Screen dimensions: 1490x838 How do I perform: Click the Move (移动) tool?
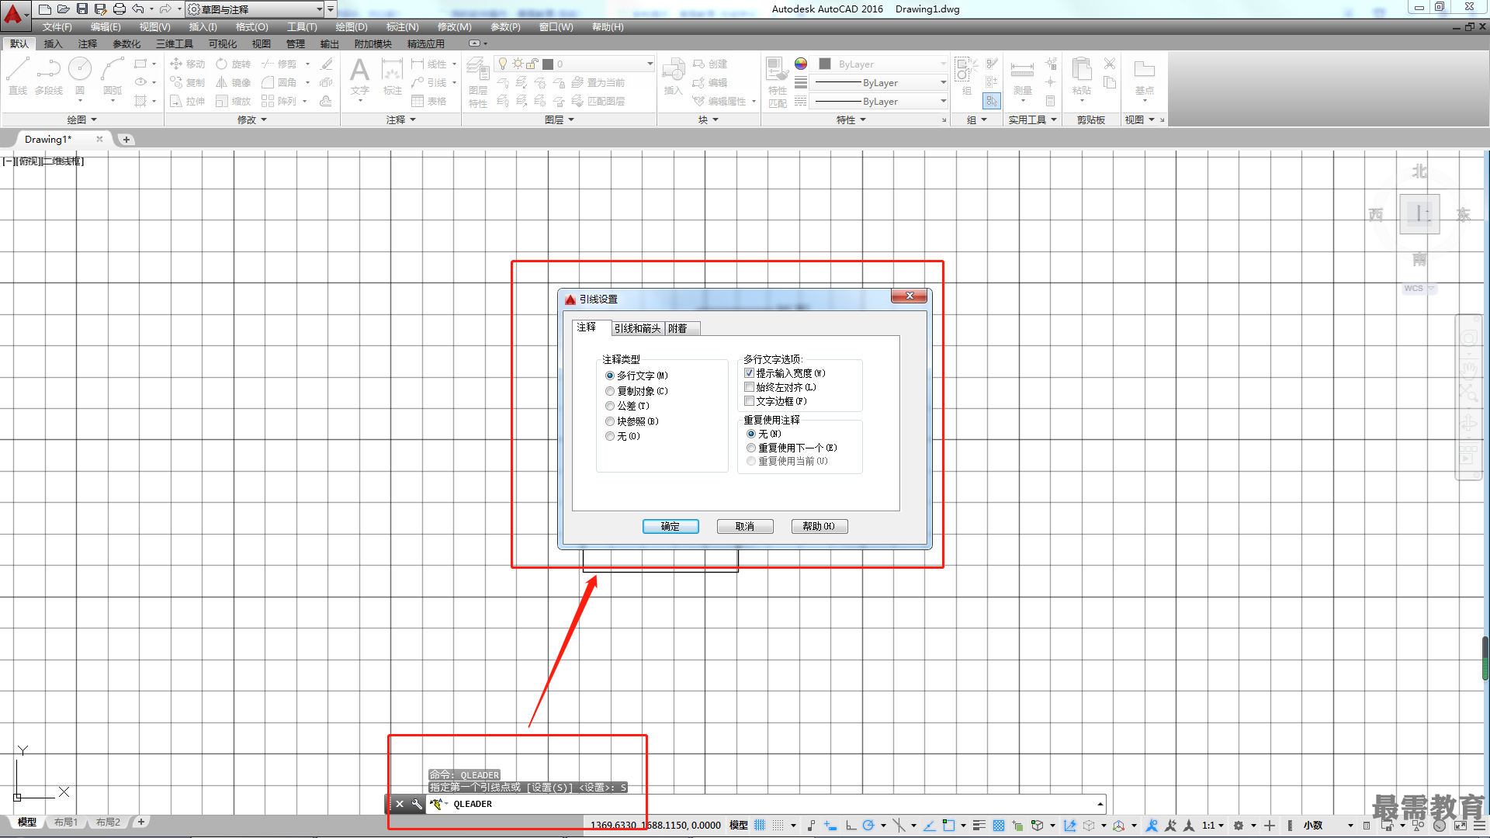(x=187, y=64)
